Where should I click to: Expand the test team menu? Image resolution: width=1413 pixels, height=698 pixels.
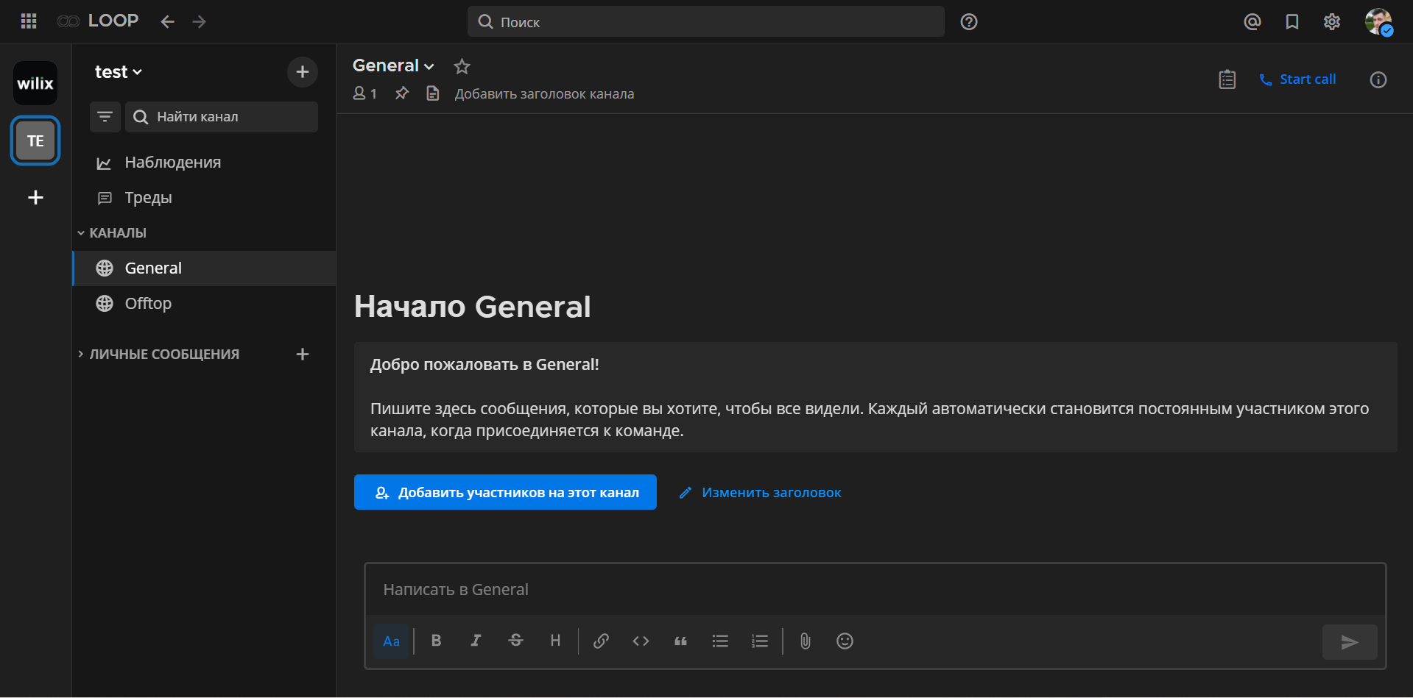tap(118, 72)
